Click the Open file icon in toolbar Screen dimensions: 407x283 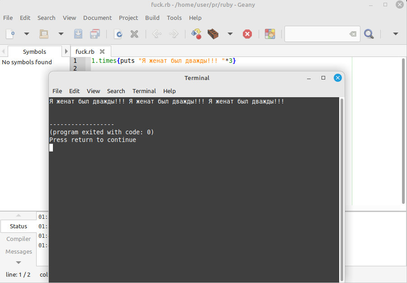44,34
